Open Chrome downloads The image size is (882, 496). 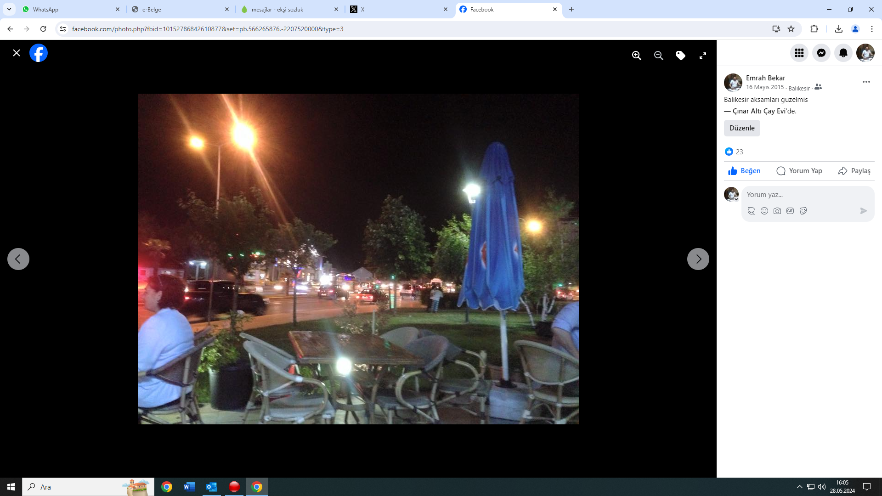coord(838,29)
